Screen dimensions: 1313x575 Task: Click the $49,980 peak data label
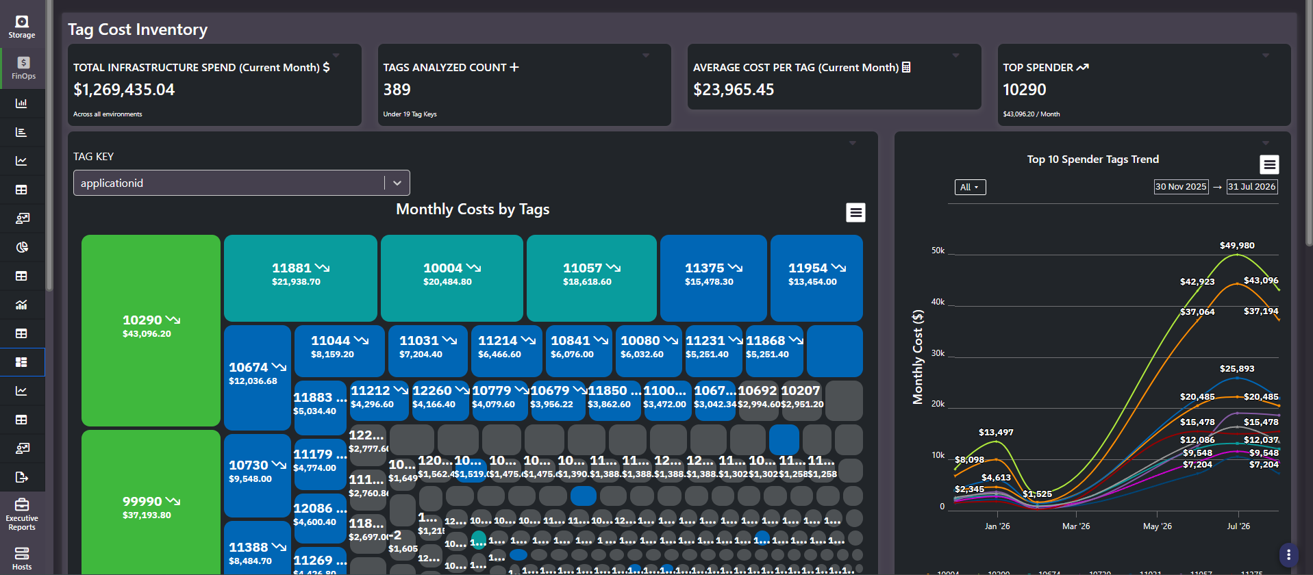pyautogui.click(x=1237, y=245)
